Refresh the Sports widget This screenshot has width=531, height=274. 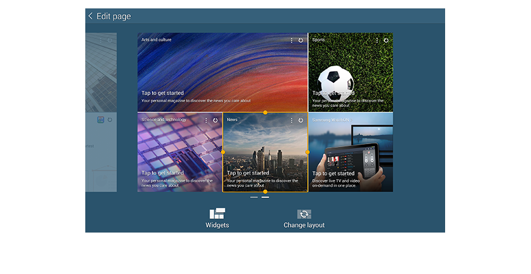click(386, 40)
